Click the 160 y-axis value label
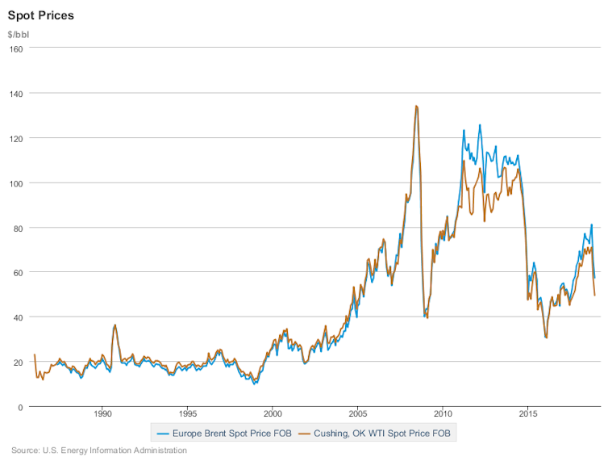Screen dimensions: 608x457 coord(15,48)
